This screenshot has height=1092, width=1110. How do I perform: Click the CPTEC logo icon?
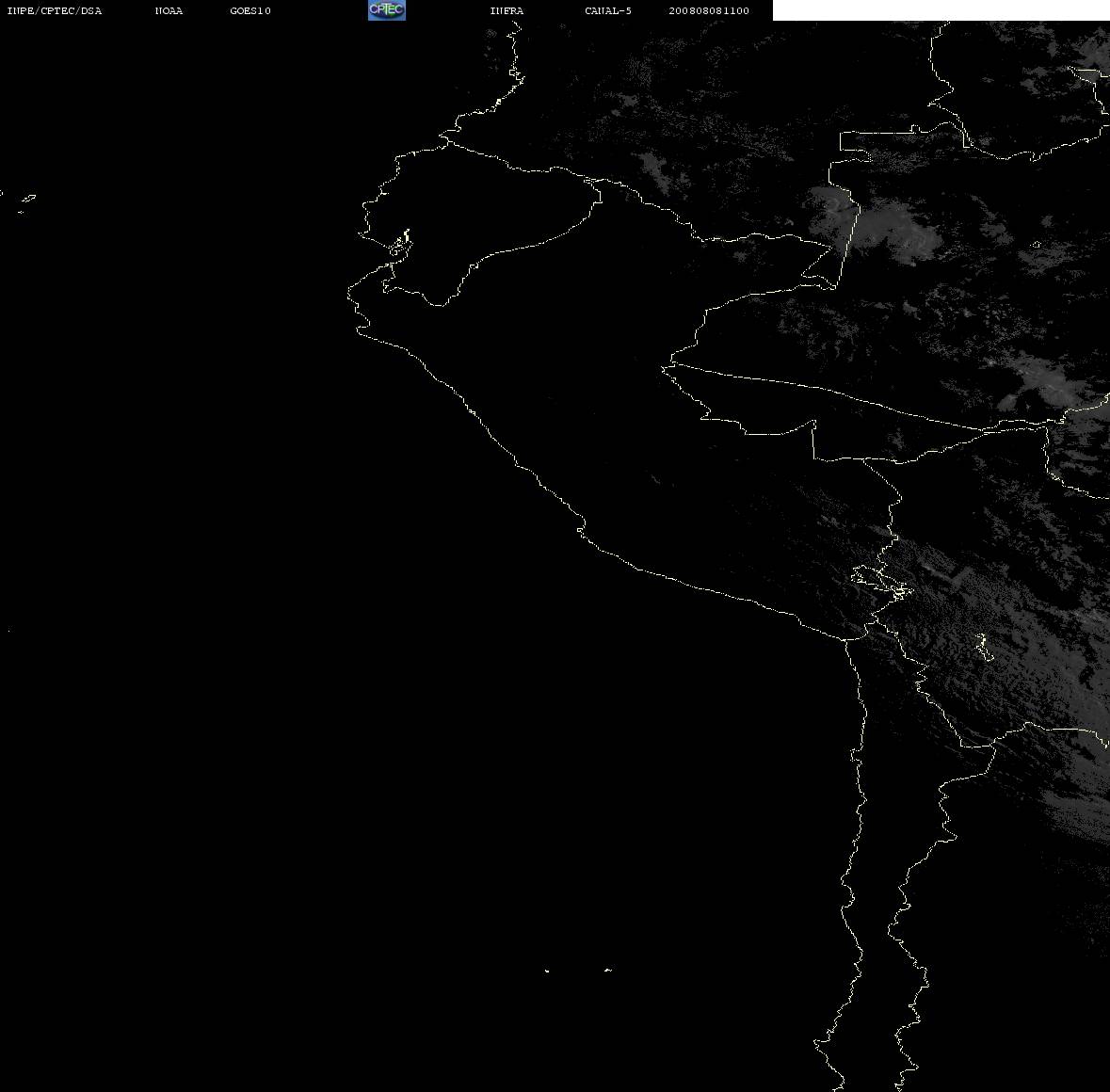click(x=387, y=10)
